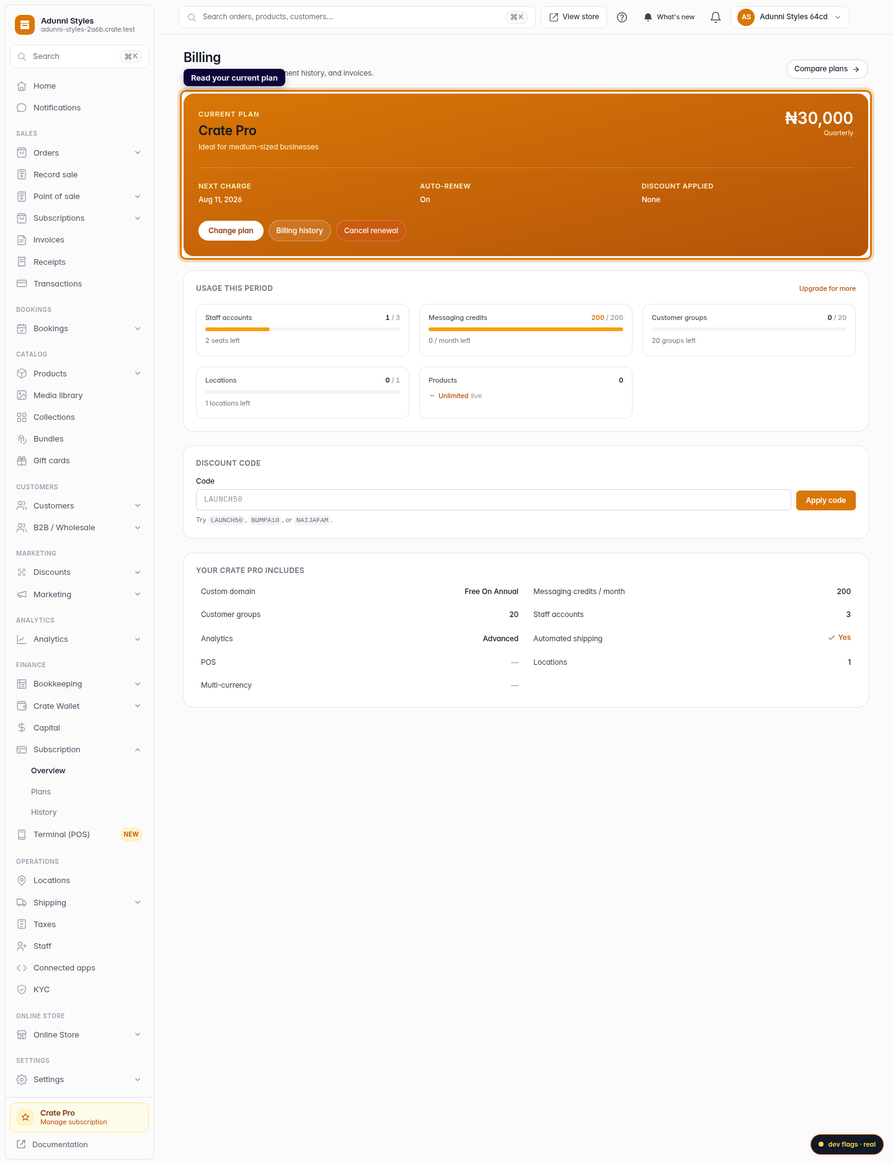Screen dimensions: 893x1164
Task: Click the Media library image icon
Action: point(22,396)
